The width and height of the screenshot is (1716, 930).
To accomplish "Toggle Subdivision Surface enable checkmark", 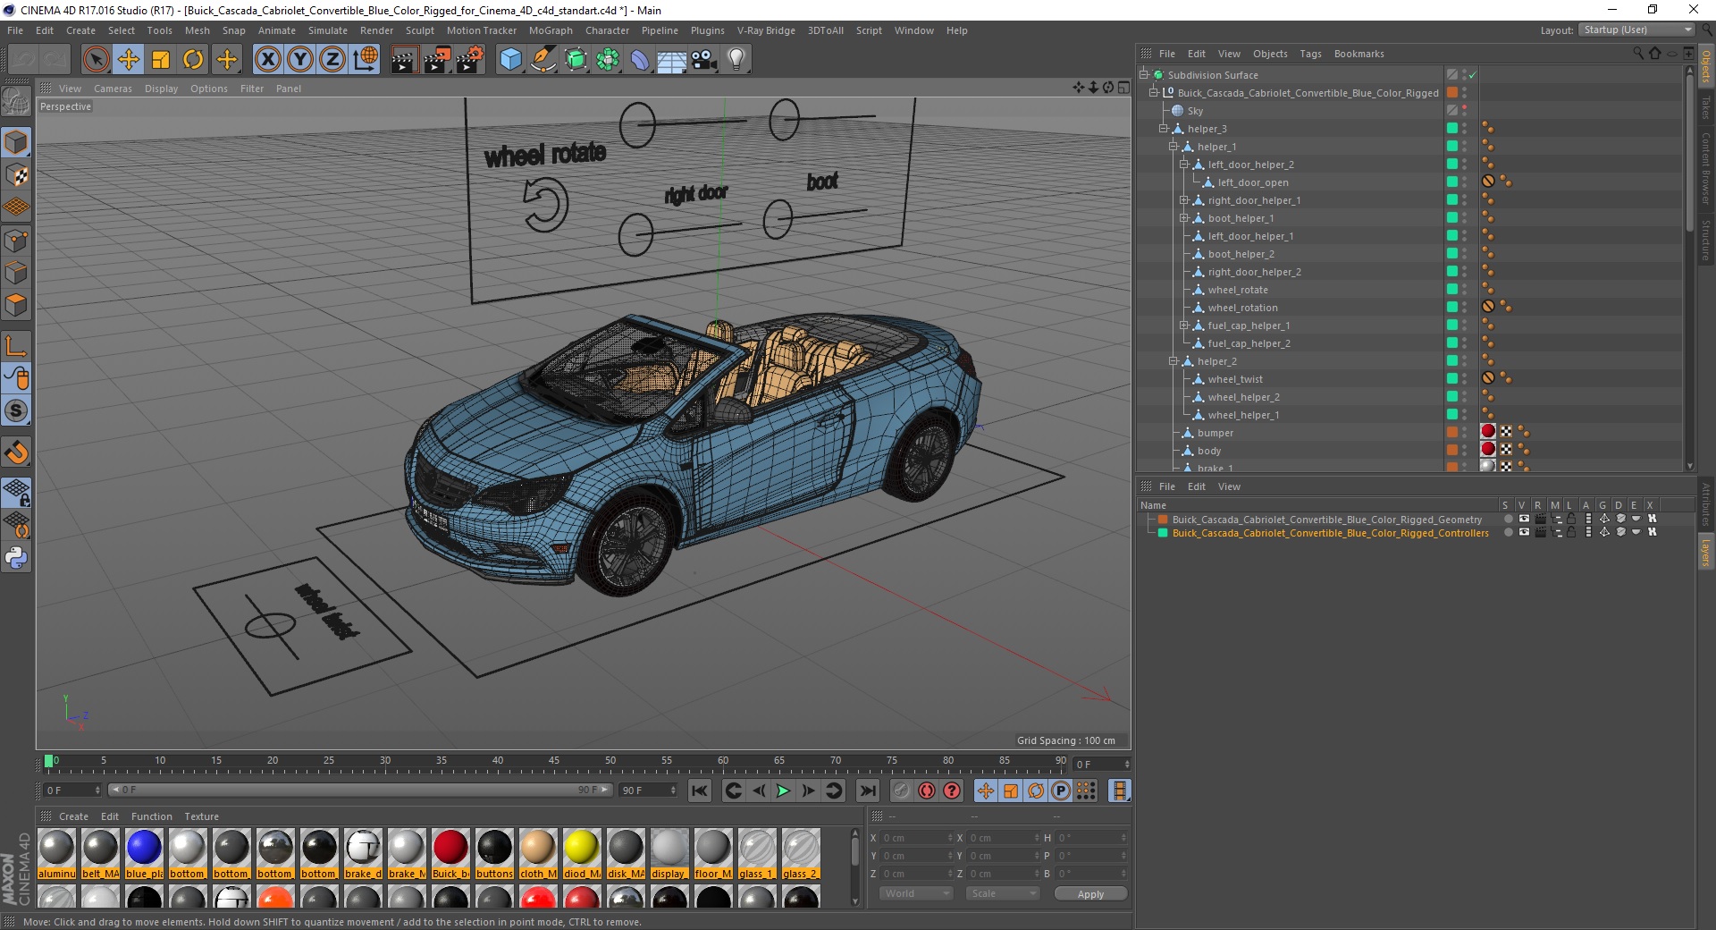I will (1473, 74).
